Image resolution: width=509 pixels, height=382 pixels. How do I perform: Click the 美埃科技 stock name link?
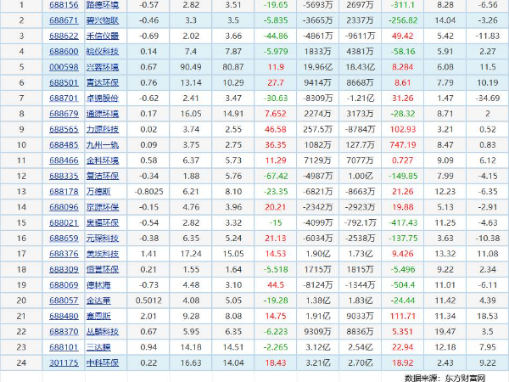(103, 254)
